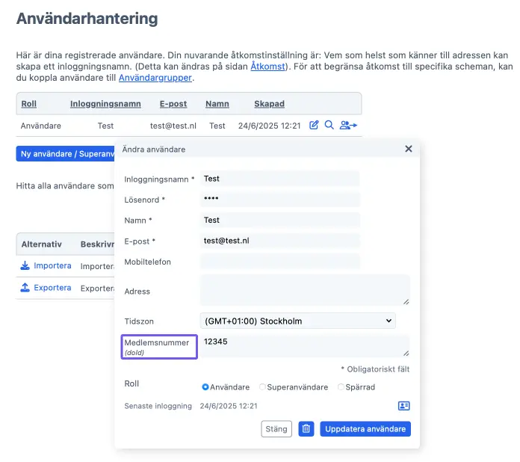Click the edit user pencil icon
Screen dimensions: 520x462
point(314,125)
